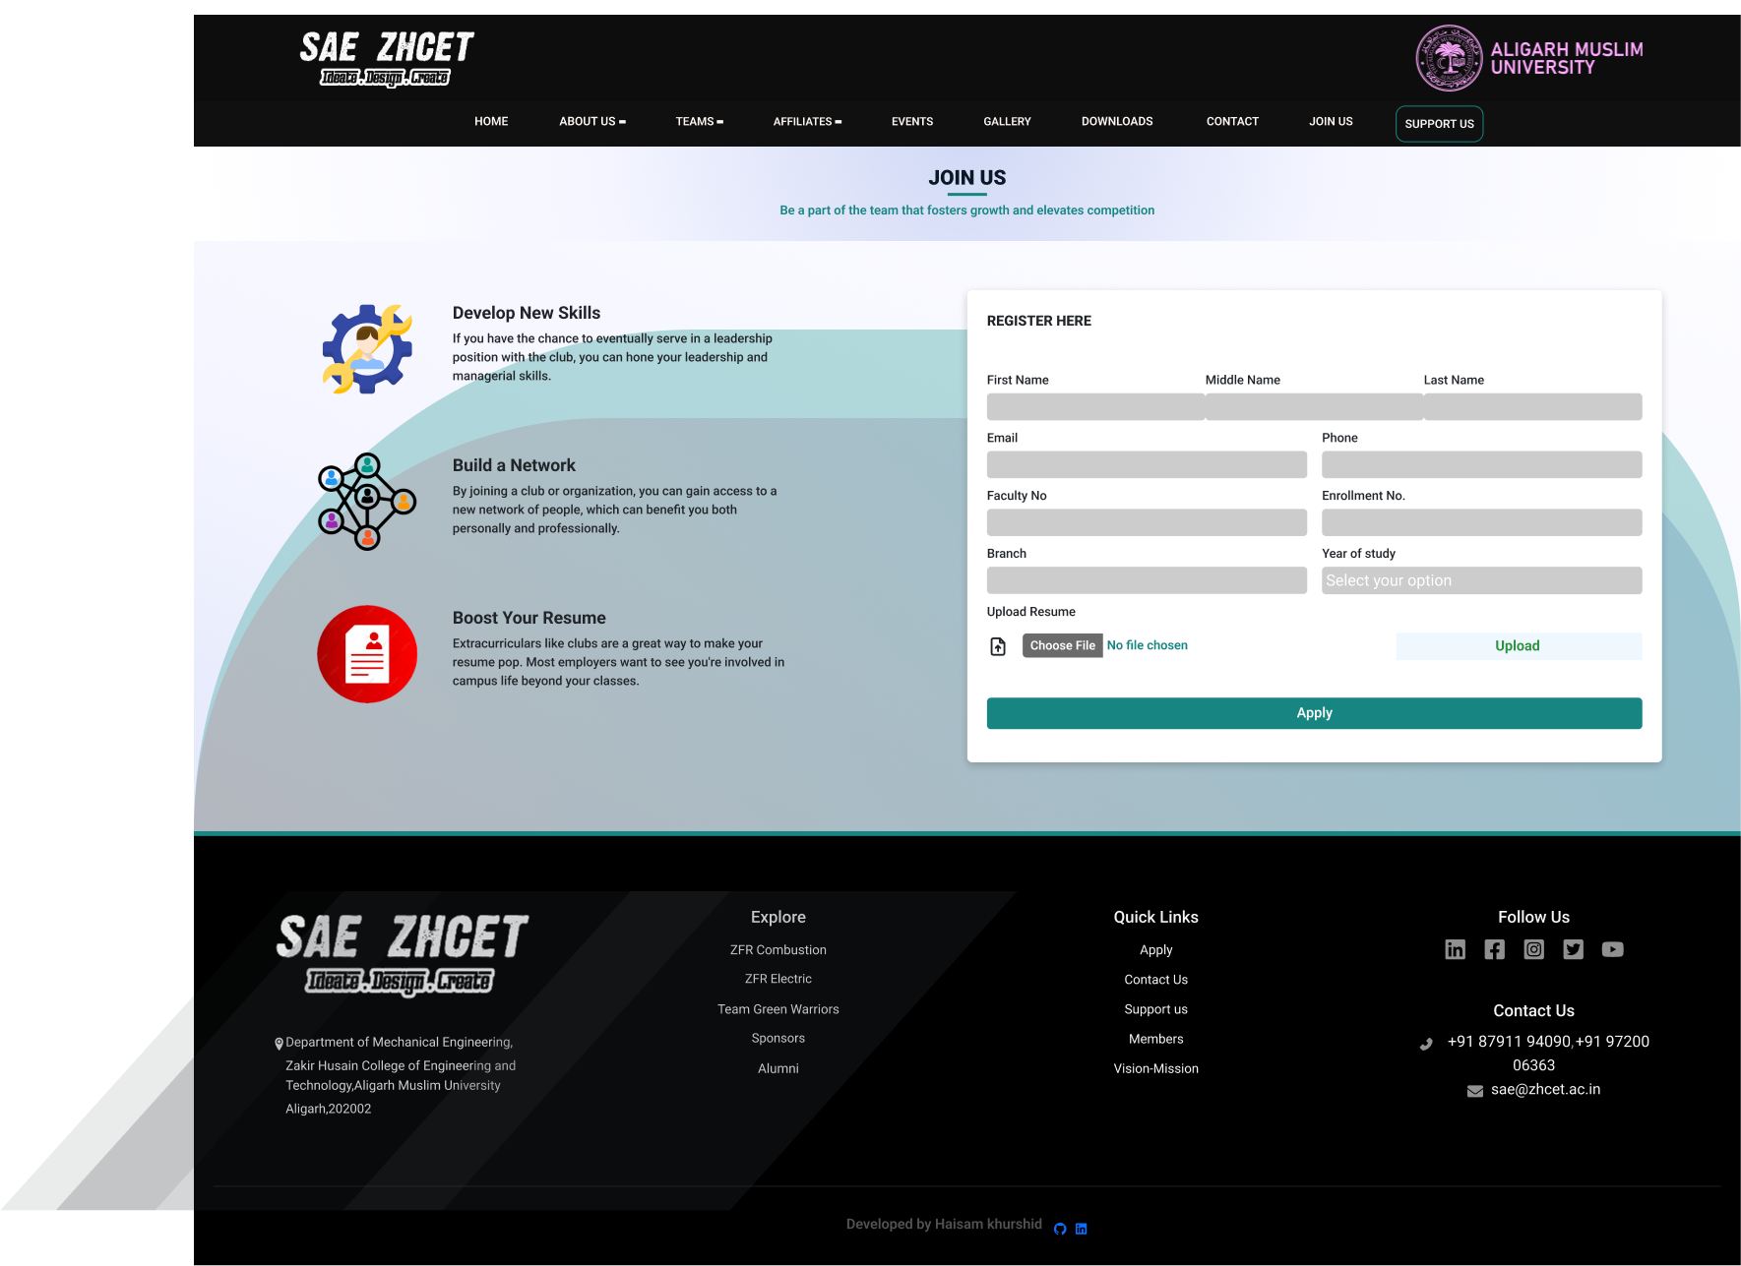This screenshot has height=1266, width=1741.
Task: Open the GALLERY page
Action: (x=1007, y=122)
